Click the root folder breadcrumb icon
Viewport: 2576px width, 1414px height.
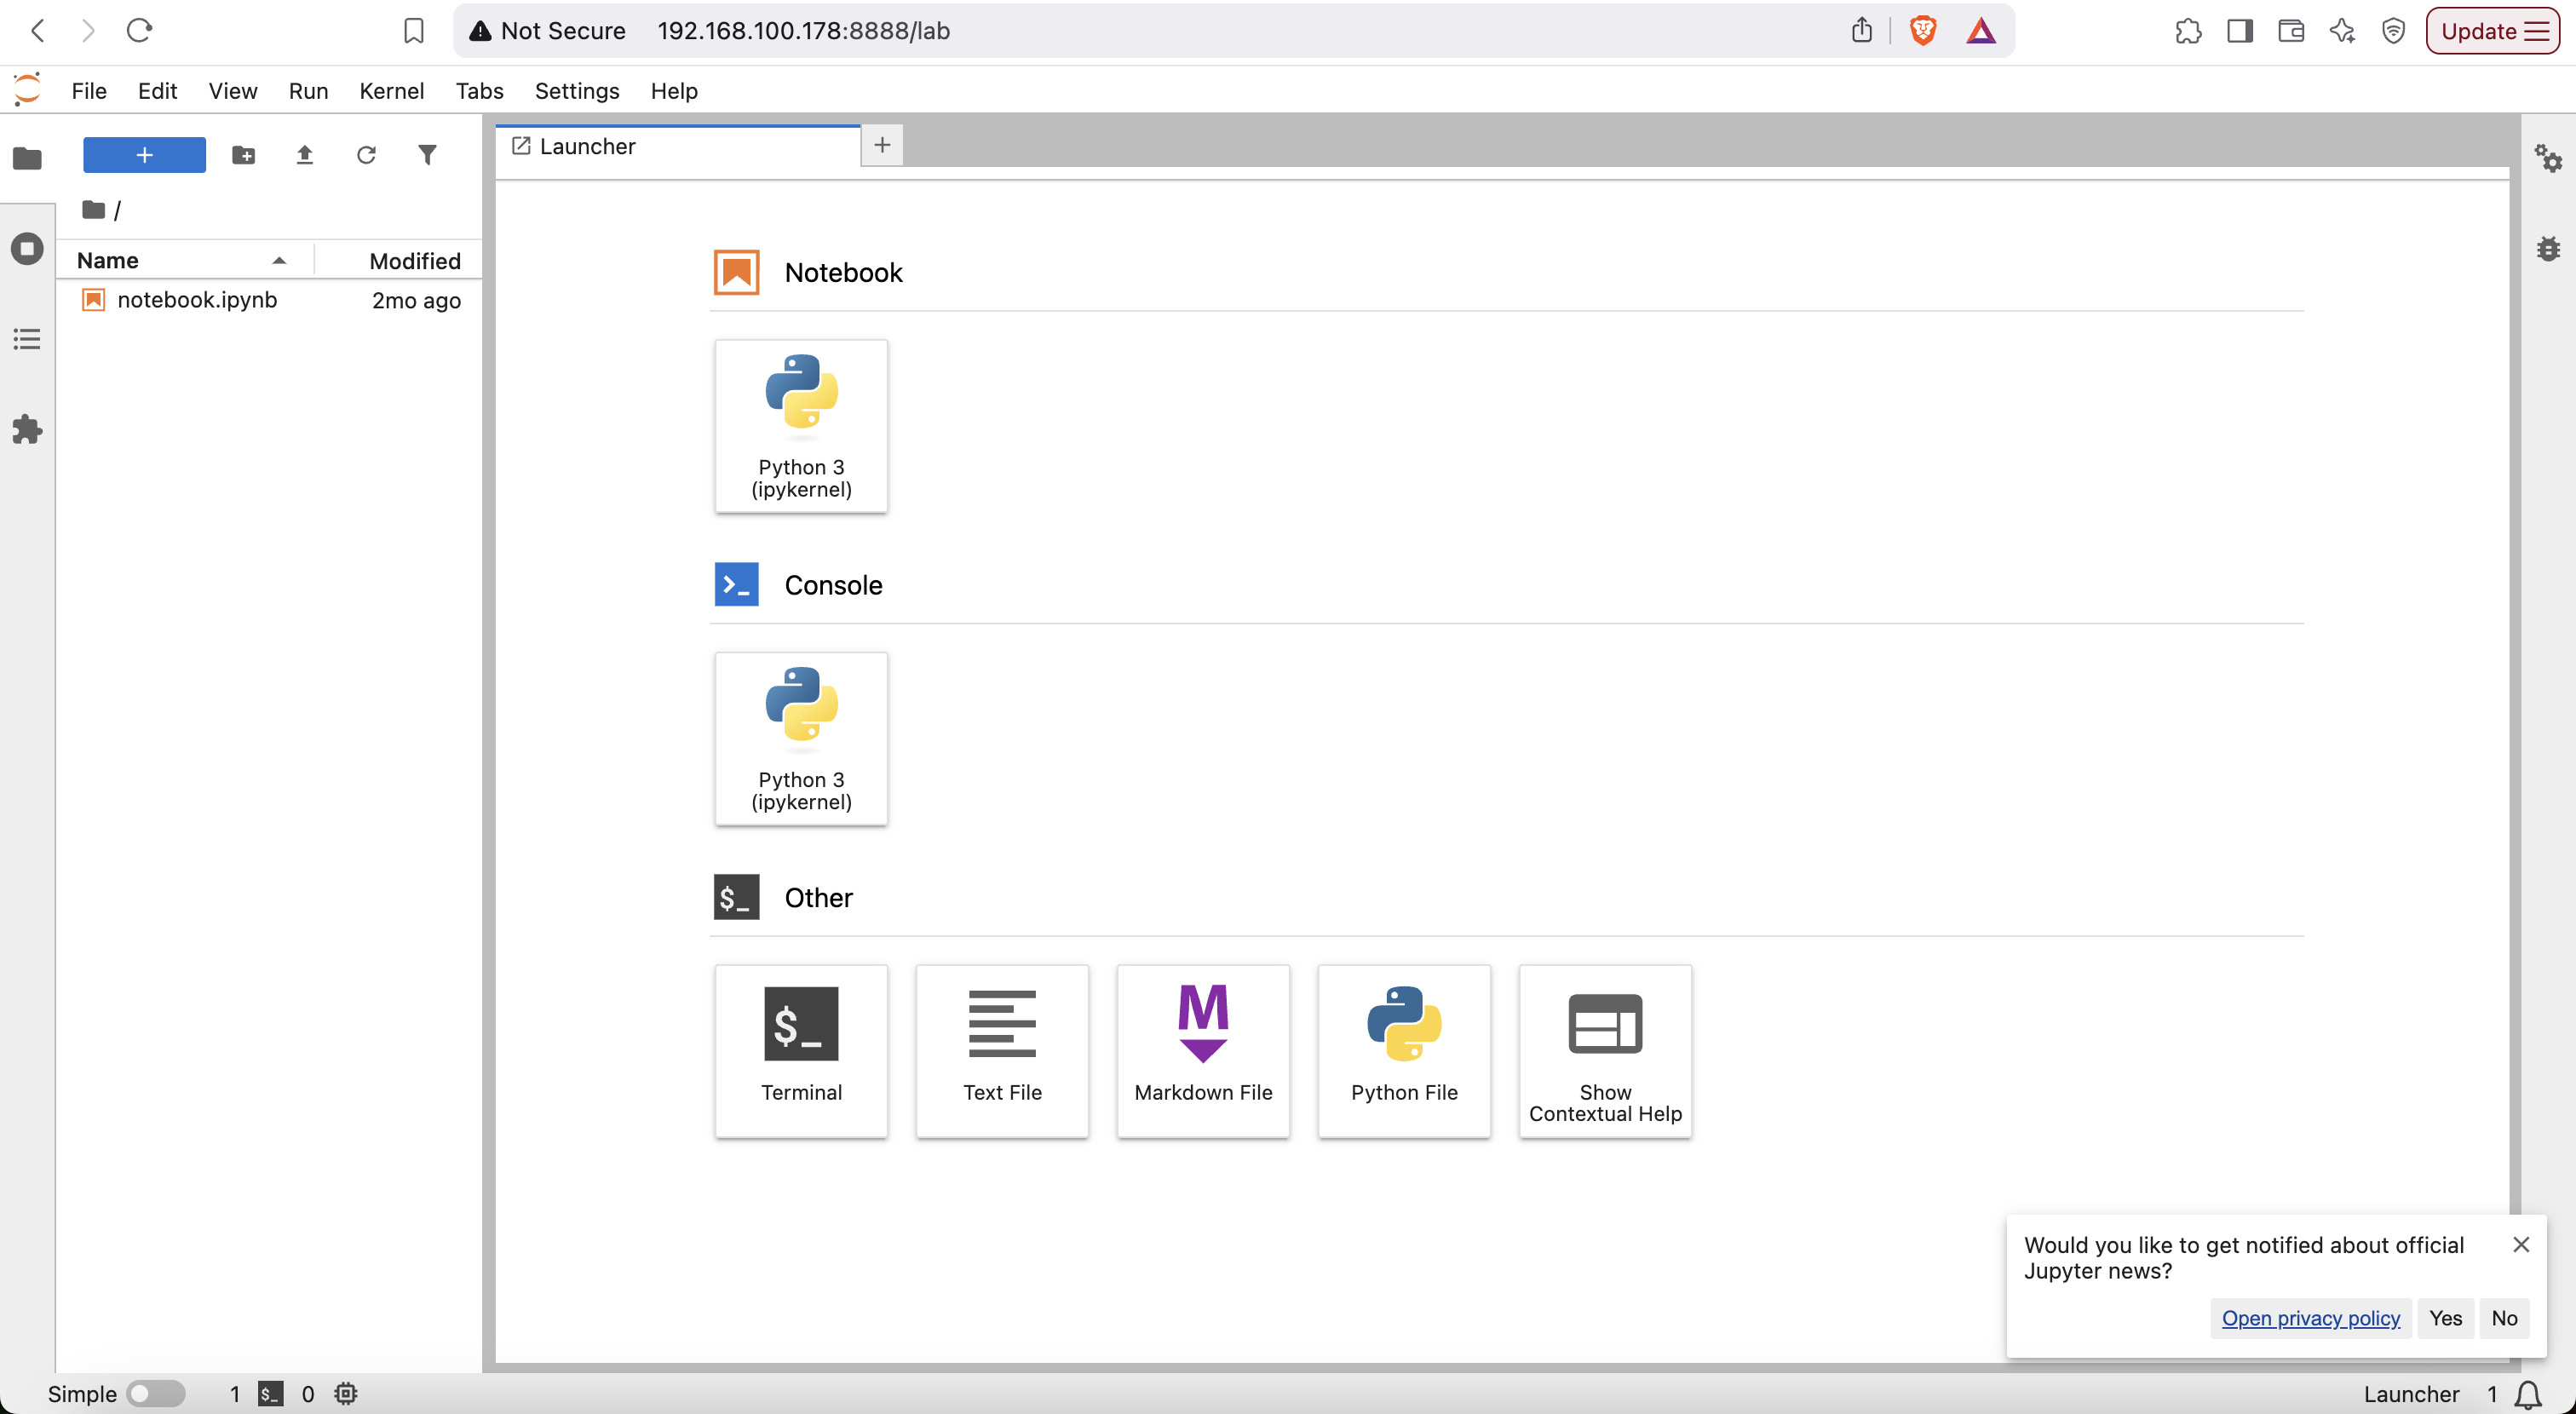[94, 209]
